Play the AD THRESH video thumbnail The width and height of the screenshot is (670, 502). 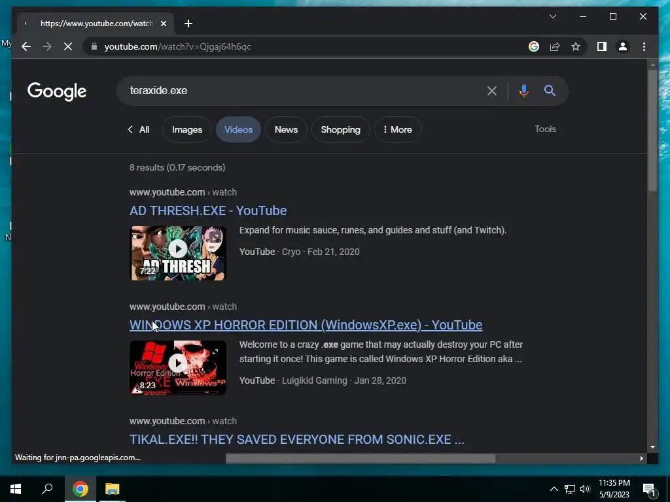point(178,253)
